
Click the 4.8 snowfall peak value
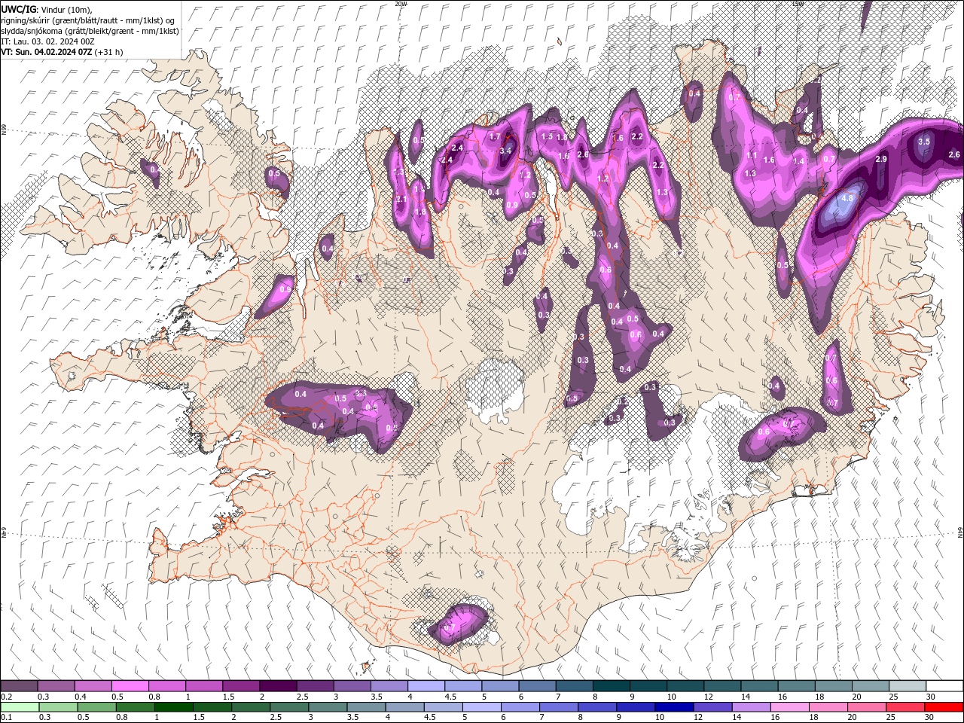[847, 199]
